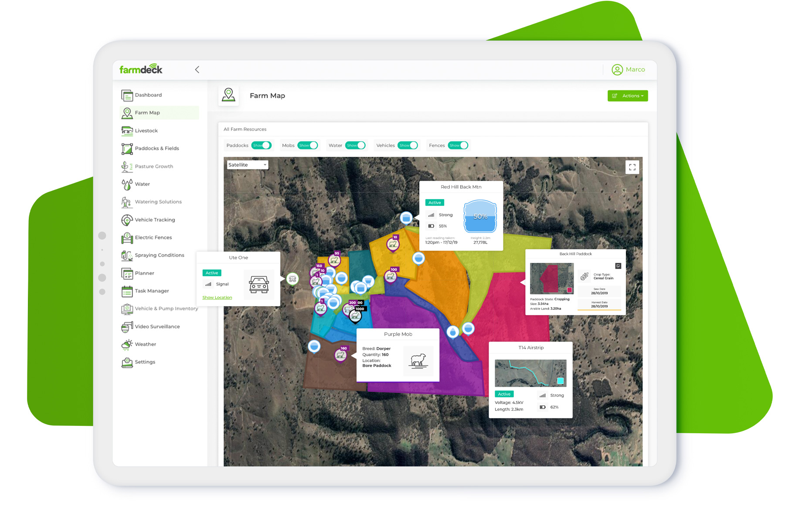Image resolution: width=802 pixels, height=510 pixels.
Task: Select Farm Map in the sidebar
Action: [x=147, y=112]
